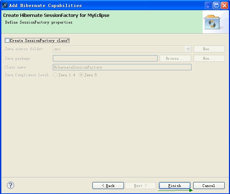Tick the Create SessionFactory class checkbox
Screen dimensions: 230x194
[x=7, y=40]
